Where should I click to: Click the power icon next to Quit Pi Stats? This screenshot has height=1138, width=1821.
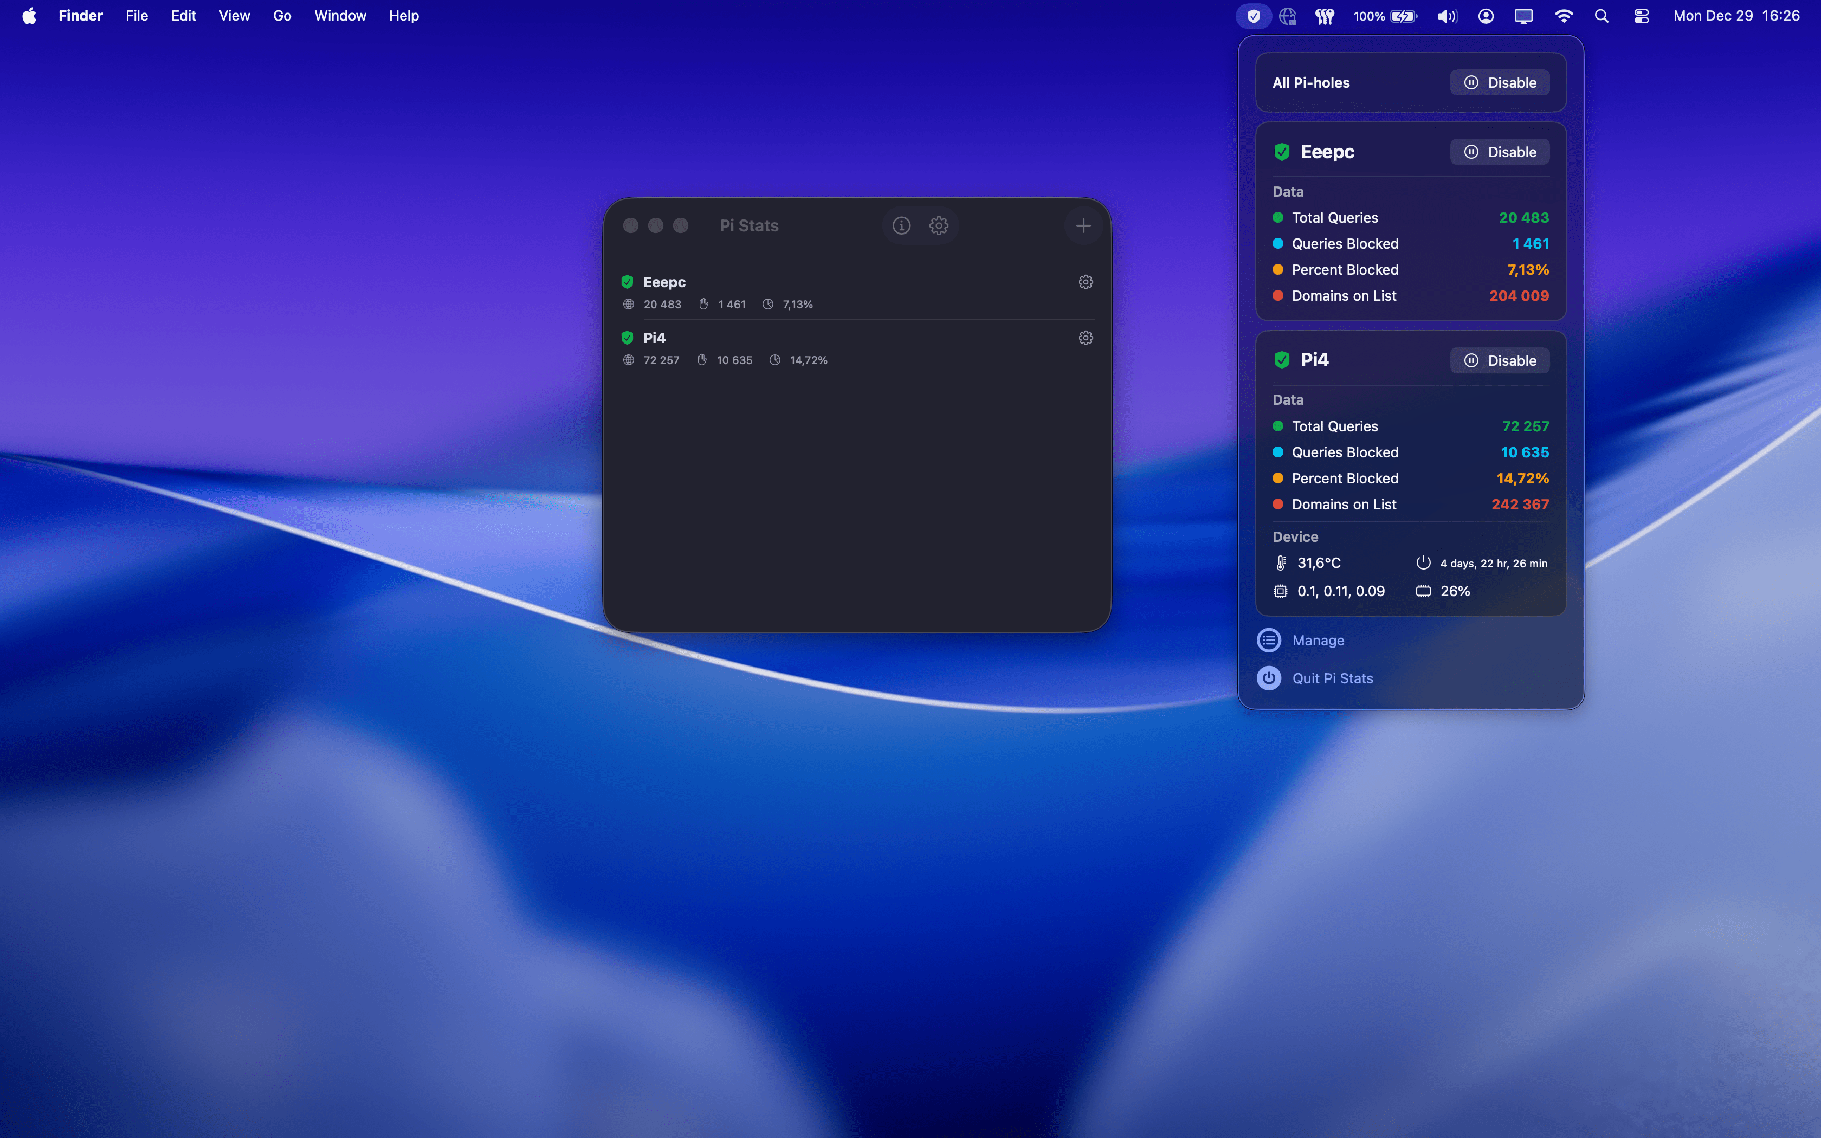[x=1269, y=677]
